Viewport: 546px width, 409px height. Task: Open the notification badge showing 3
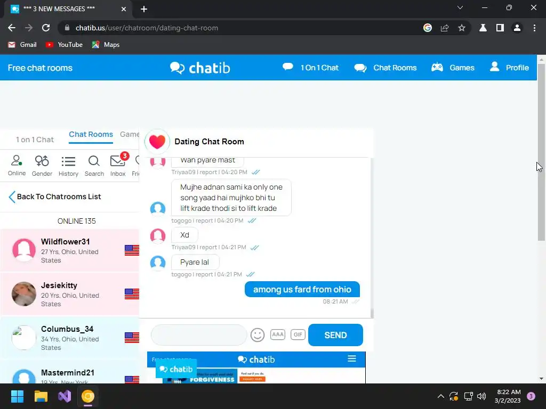pos(531,396)
